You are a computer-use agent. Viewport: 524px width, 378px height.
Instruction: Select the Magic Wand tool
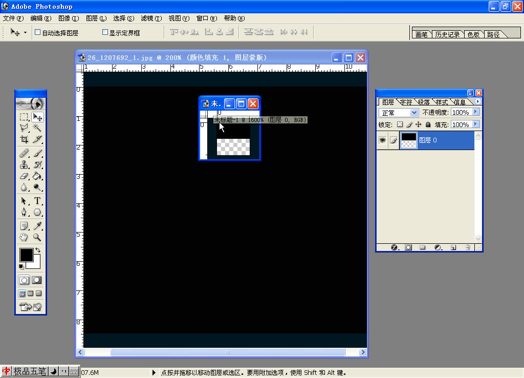click(37, 128)
